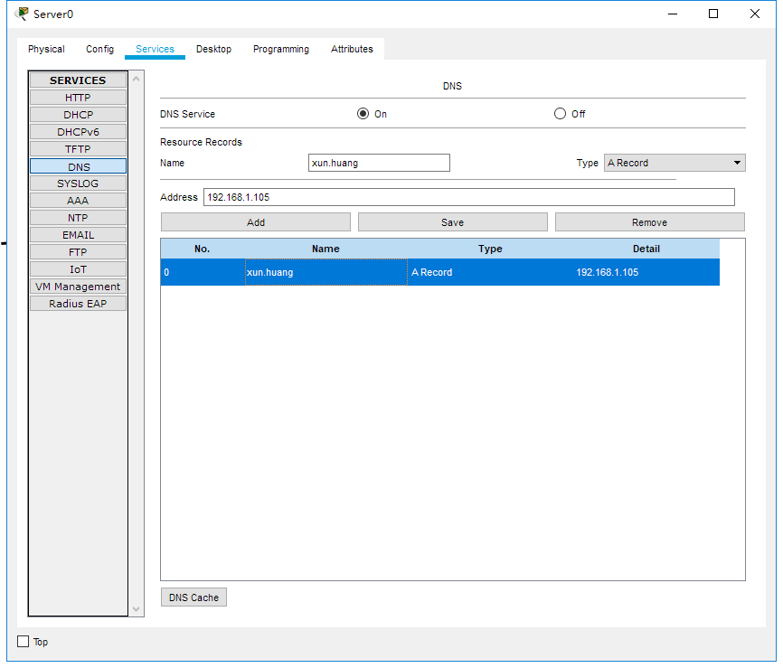This screenshot has width=783, height=668.
Task: Open TFTP service settings
Action: (x=78, y=149)
